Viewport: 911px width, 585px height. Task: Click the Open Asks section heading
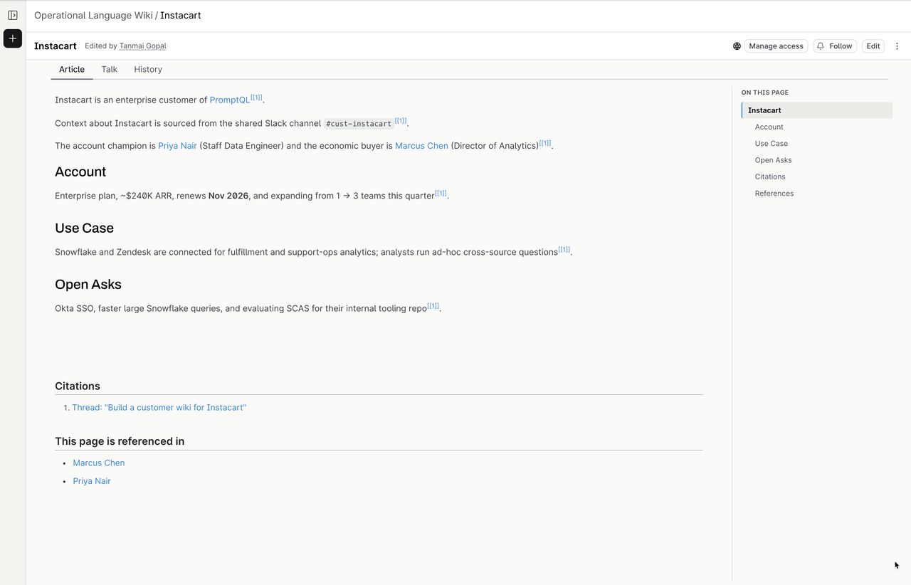[x=88, y=285]
